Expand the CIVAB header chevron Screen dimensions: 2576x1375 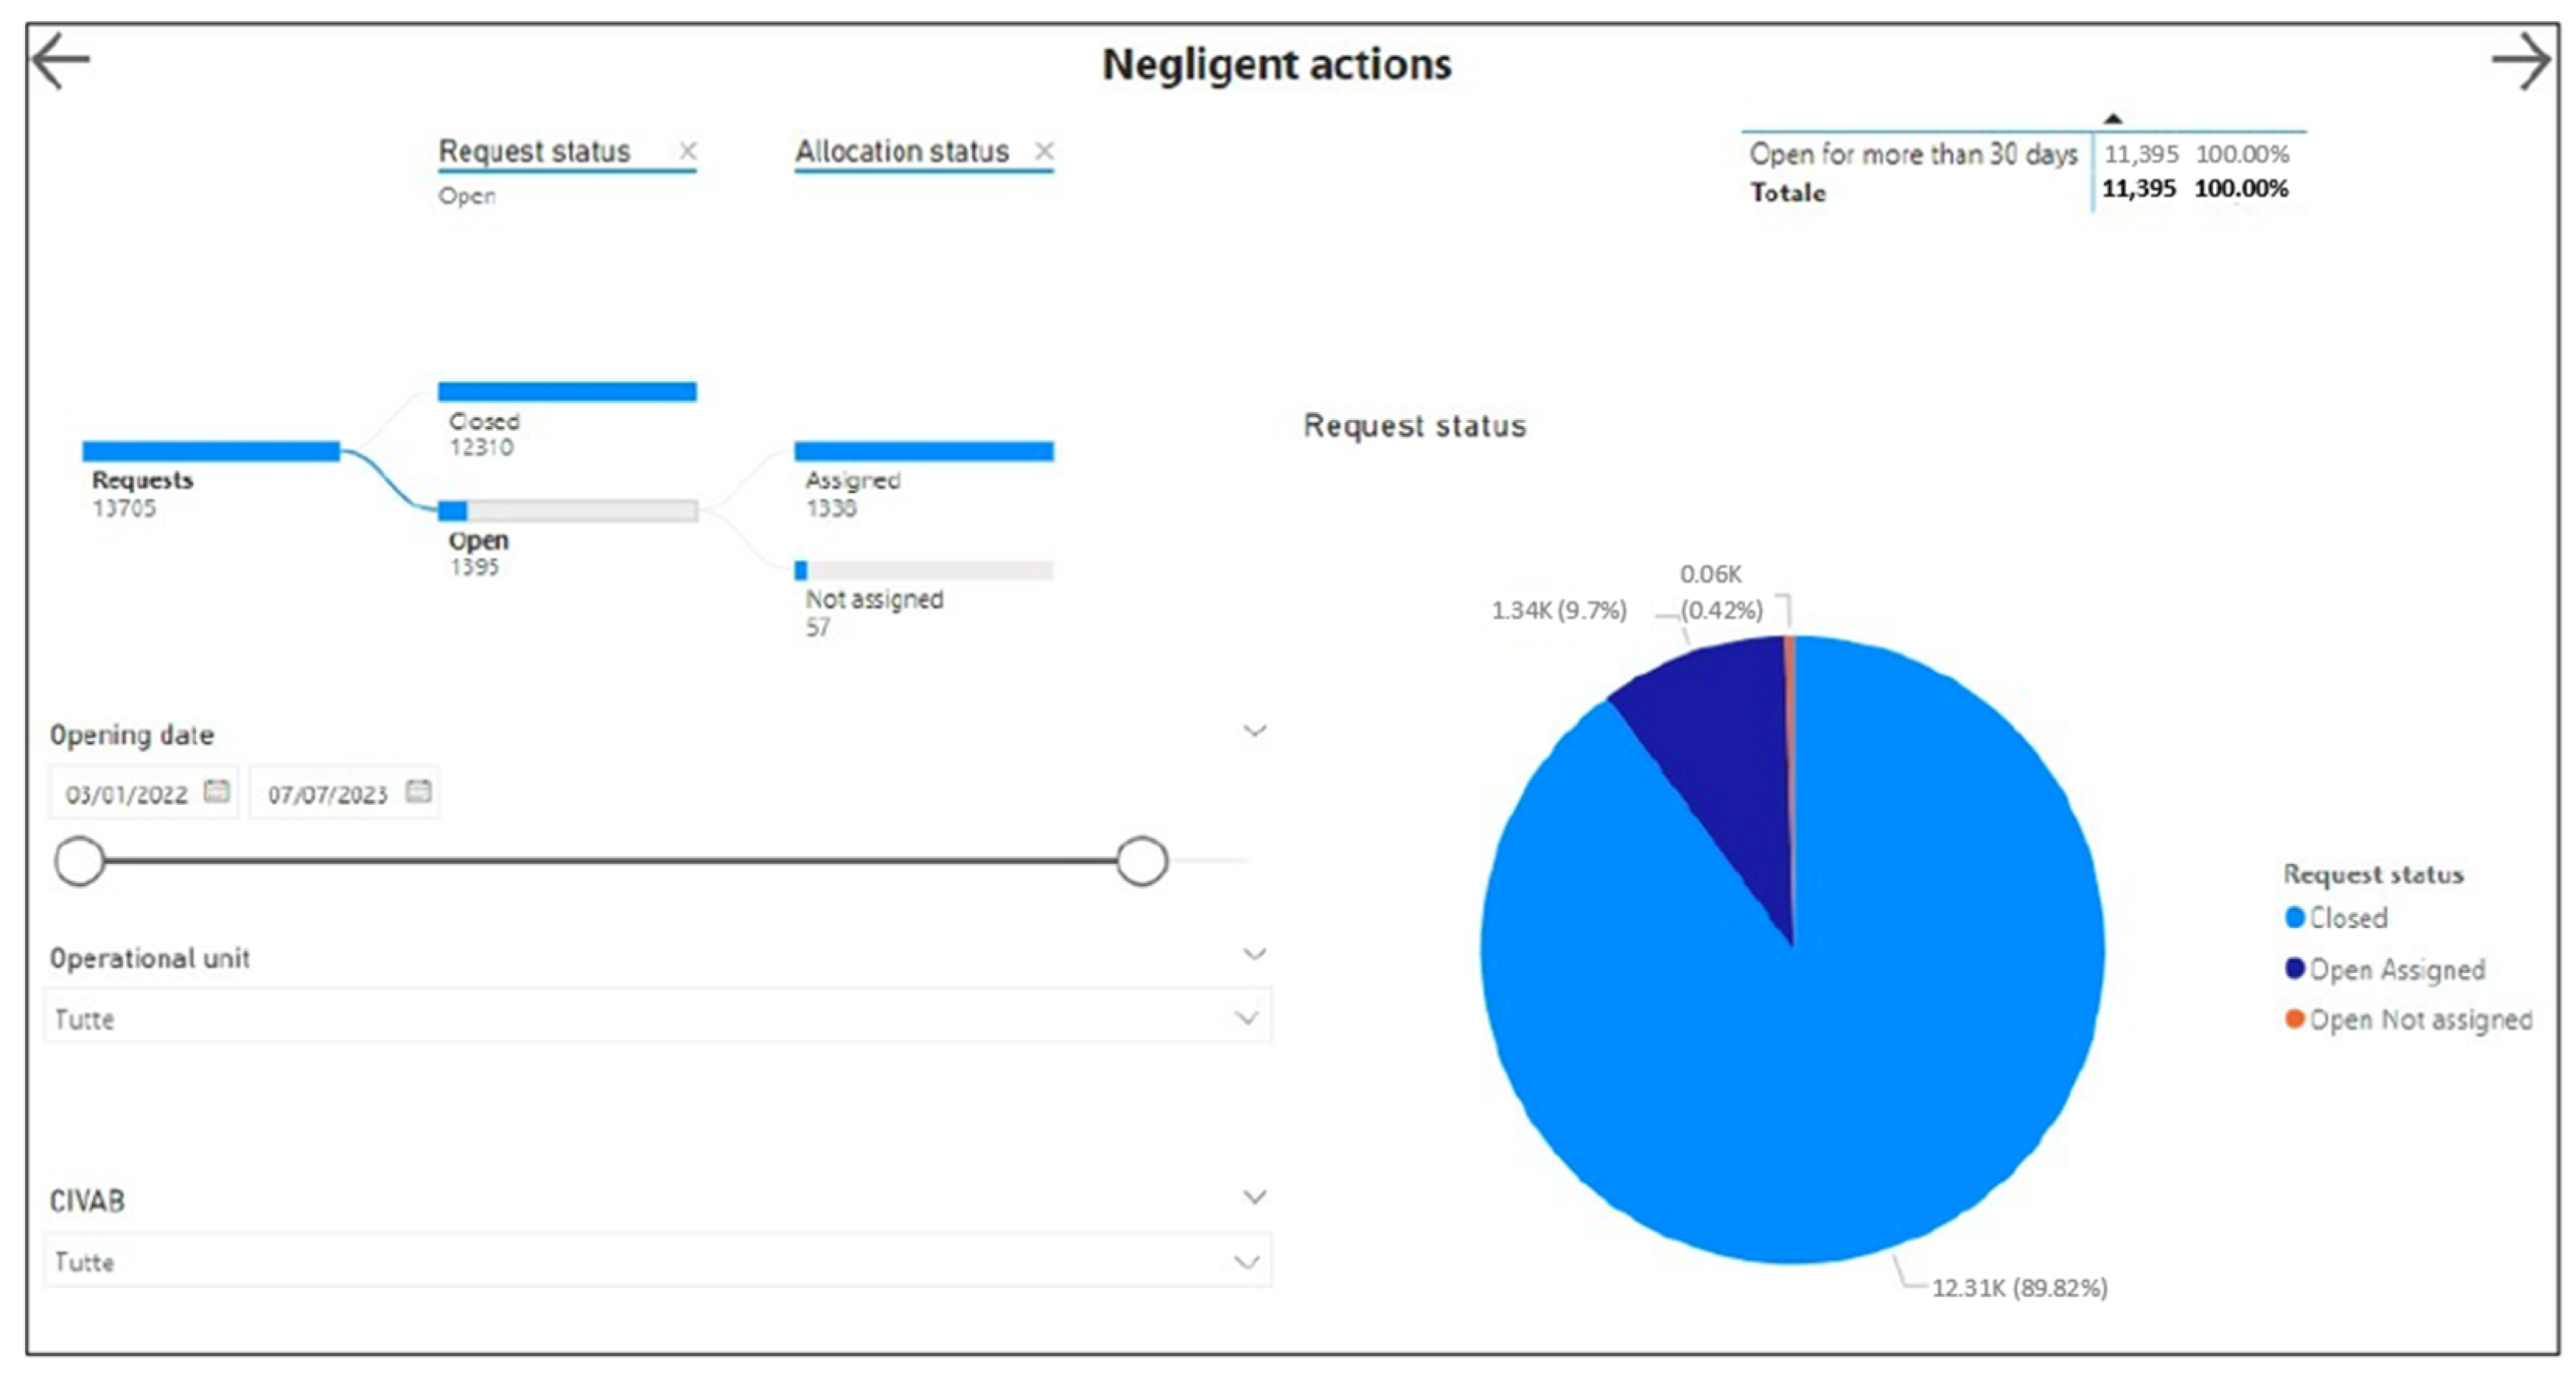pyautogui.click(x=1254, y=1197)
